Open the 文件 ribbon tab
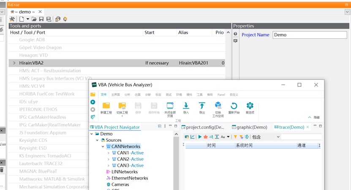Viewport: 351px width, 190px height. (x=103, y=95)
